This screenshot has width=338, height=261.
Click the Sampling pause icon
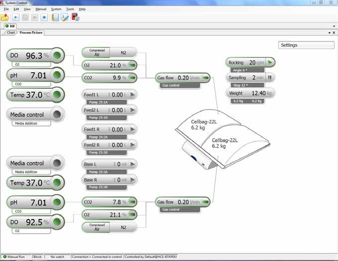270,77
